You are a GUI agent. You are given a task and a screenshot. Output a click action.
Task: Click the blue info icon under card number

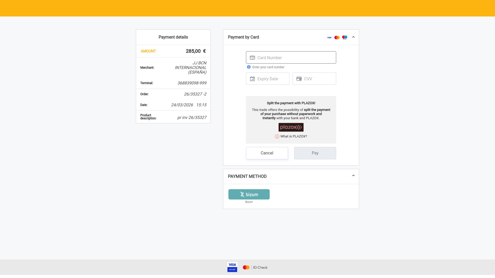(249, 67)
